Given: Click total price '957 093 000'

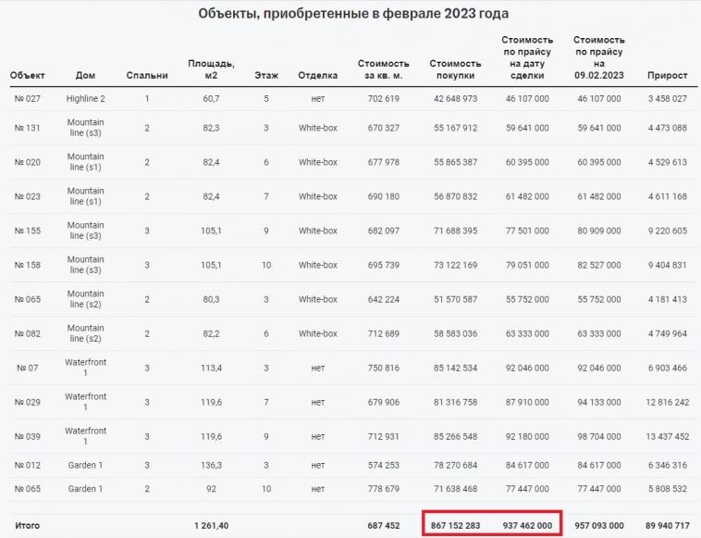Looking at the screenshot, I should point(599,525).
